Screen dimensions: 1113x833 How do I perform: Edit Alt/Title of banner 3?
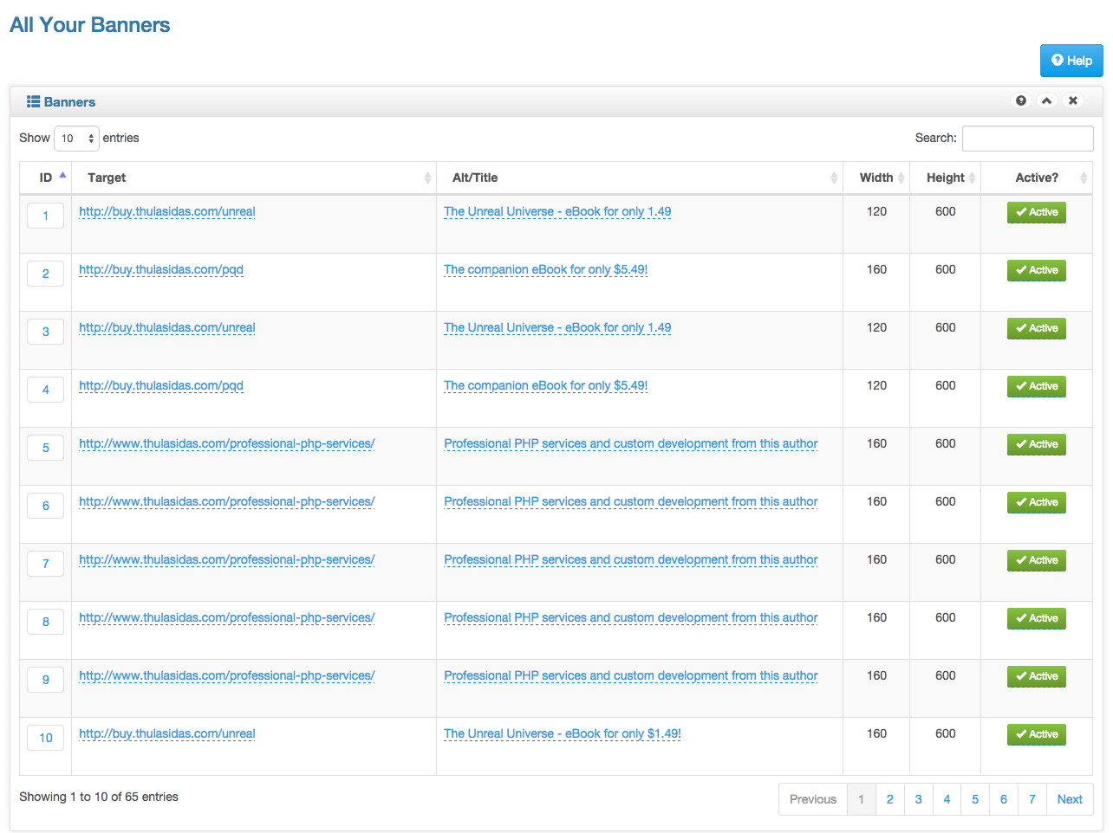(x=557, y=327)
